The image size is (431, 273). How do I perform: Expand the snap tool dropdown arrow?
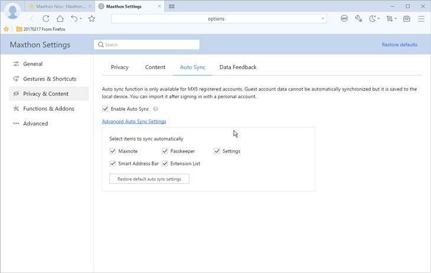[396, 19]
